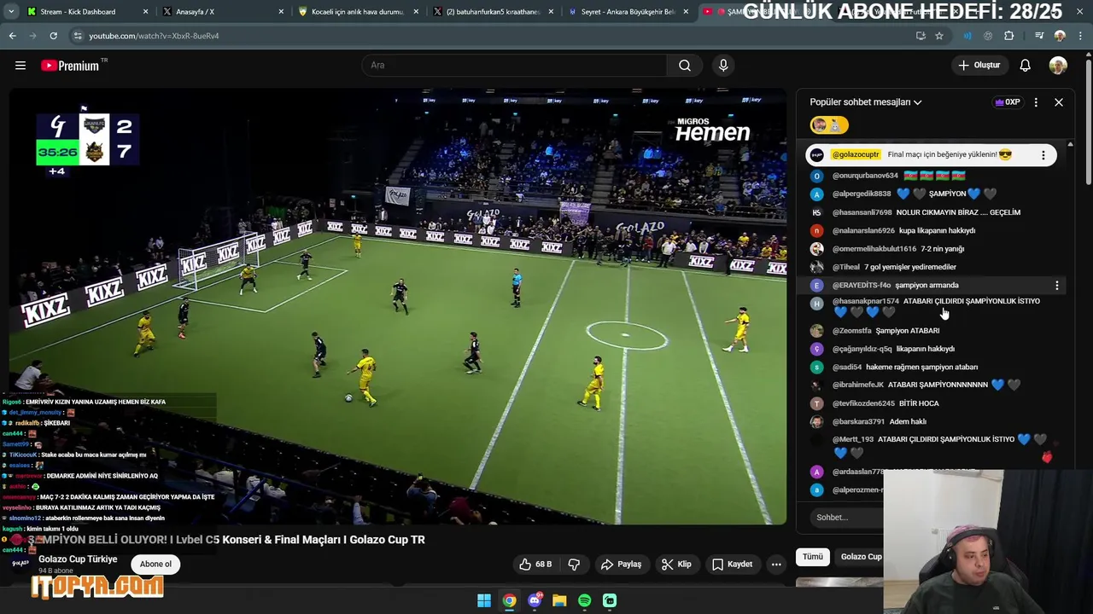Screen dimensions: 1093x614
Task: Select the Golazo Cup filter chip
Action: pos(861,557)
